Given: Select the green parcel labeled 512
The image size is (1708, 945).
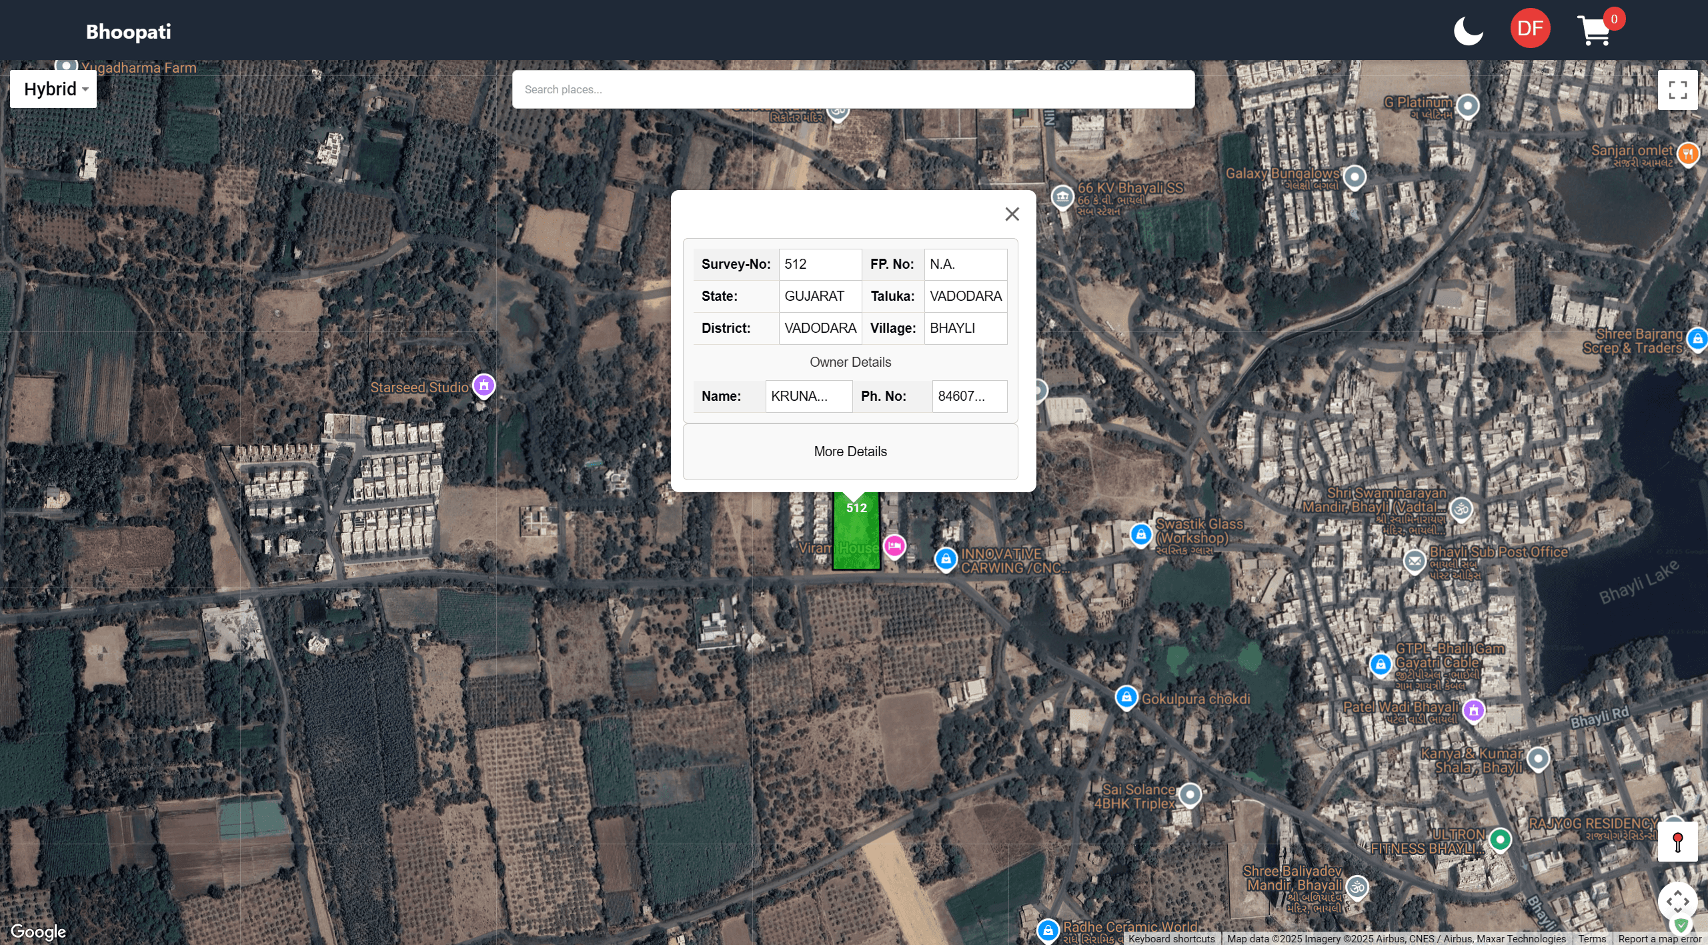Looking at the screenshot, I should tap(857, 534).
